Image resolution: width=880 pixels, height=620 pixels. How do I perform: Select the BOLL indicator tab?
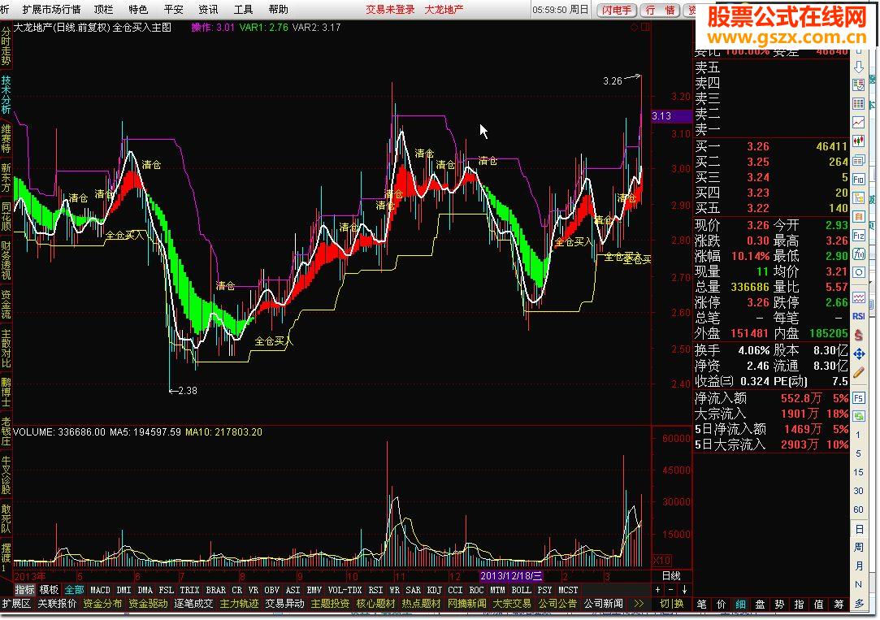(x=522, y=590)
